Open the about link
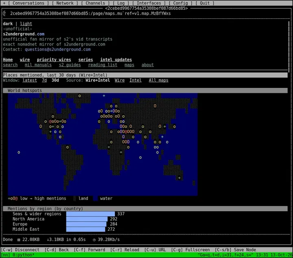The height and width of the screenshot is (258, 293). pos(147,65)
